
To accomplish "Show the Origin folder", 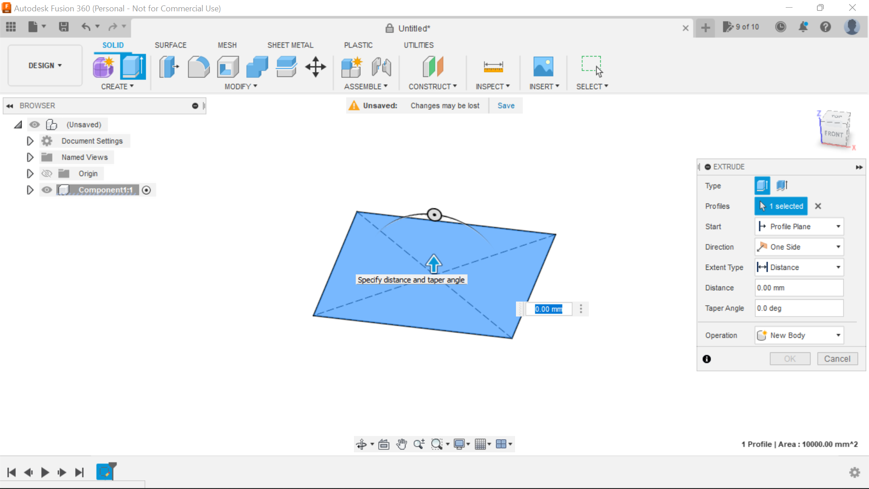I will pyautogui.click(x=47, y=173).
